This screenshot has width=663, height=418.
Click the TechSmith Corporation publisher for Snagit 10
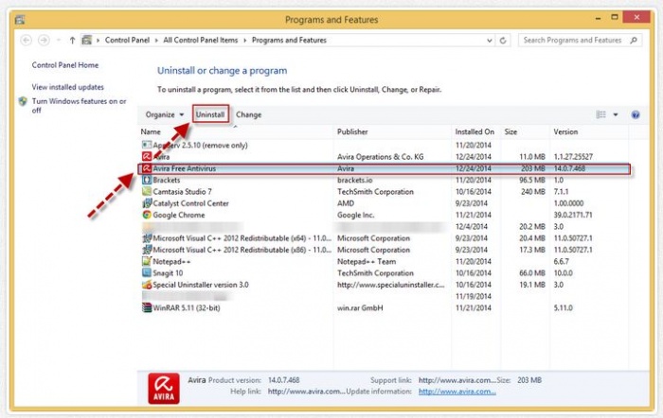[x=375, y=272]
